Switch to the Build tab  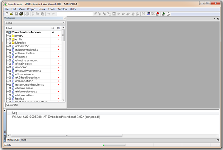point(24,140)
